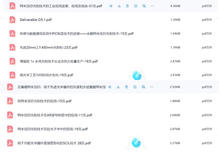Open more options for 纳米压印光刻技术的工业应用进展 file
This screenshot has width=219, height=152.
tap(152, 6)
